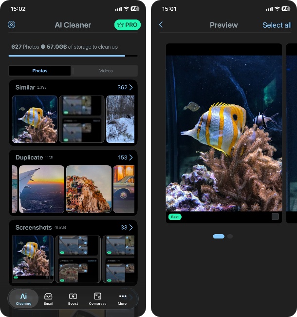
Task: Tap the Preview header title
Action: click(x=224, y=25)
